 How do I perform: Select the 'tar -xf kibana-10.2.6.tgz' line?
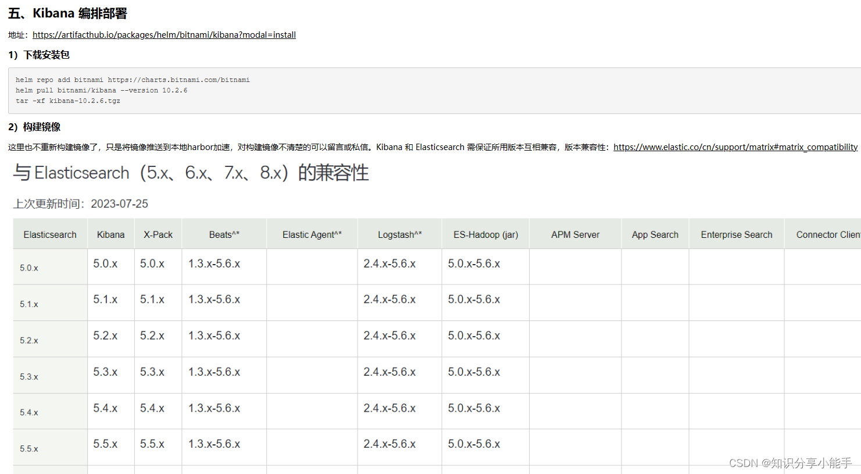pyautogui.click(x=68, y=101)
